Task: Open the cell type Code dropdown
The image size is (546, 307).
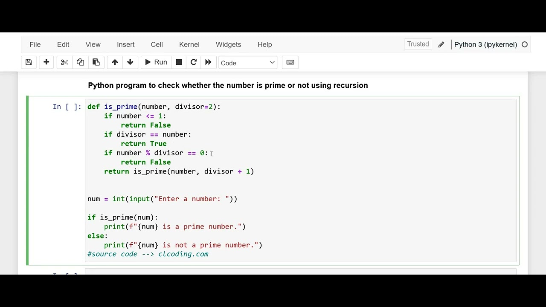Action: click(x=248, y=63)
